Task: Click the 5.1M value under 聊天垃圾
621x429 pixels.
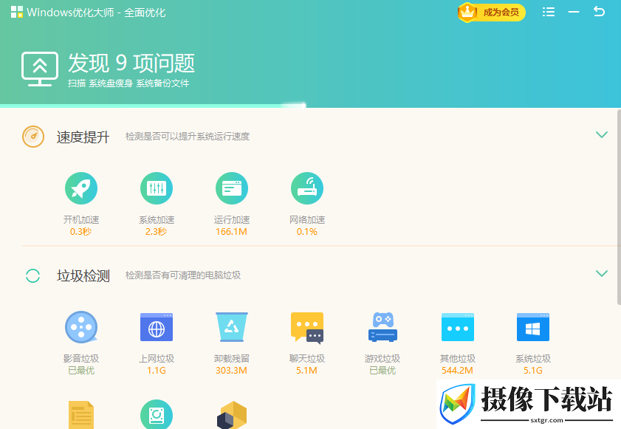Action: 306,371
